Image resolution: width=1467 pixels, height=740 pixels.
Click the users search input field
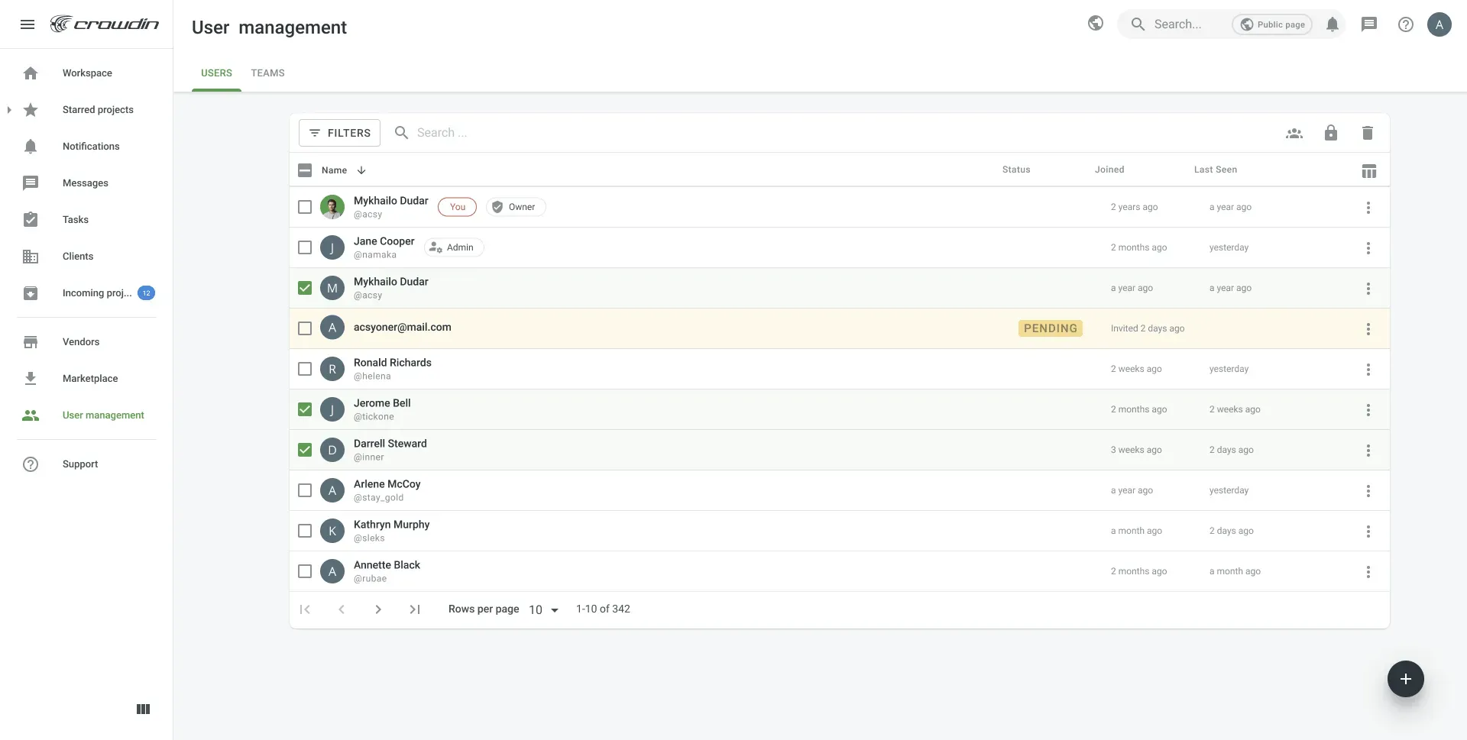[x=535, y=133]
